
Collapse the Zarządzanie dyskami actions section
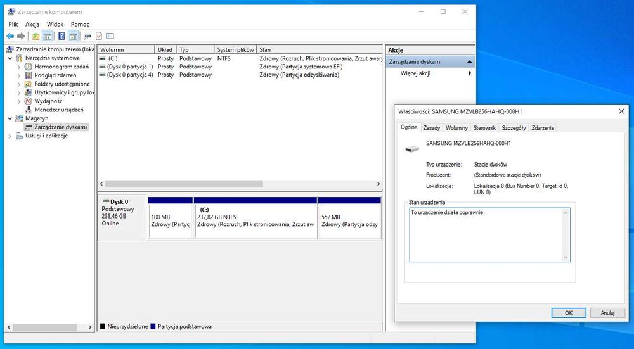tap(469, 62)
